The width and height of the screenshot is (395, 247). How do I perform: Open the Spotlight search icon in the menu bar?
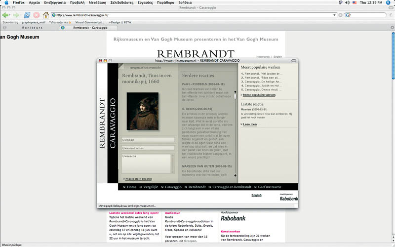[388, 2]
